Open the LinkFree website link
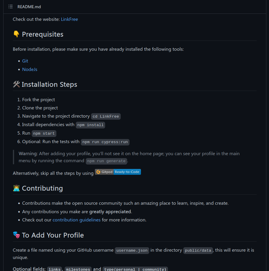This screenshot has width=269, height=271. click(69, 19)
